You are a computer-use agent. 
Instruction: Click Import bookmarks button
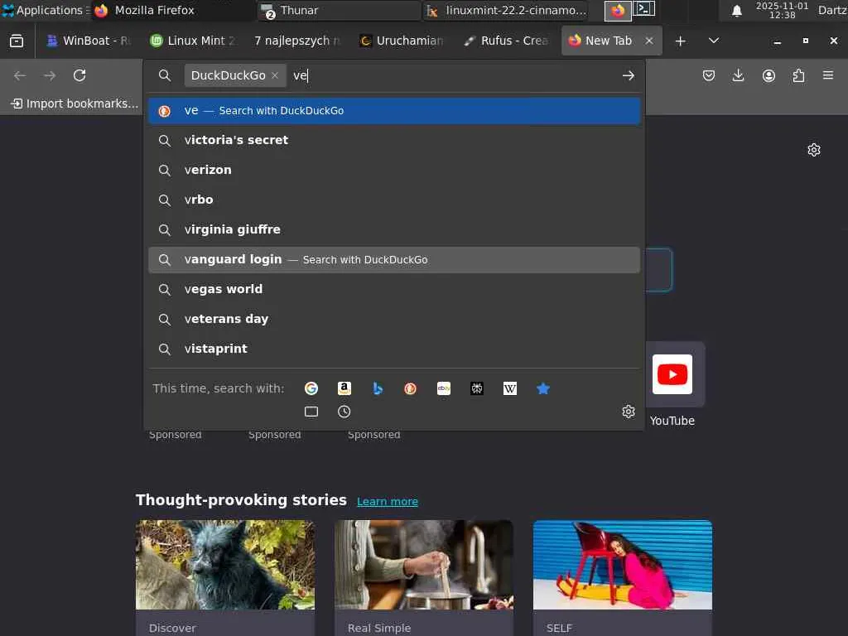pyautogui.click(x=75, y=104)
